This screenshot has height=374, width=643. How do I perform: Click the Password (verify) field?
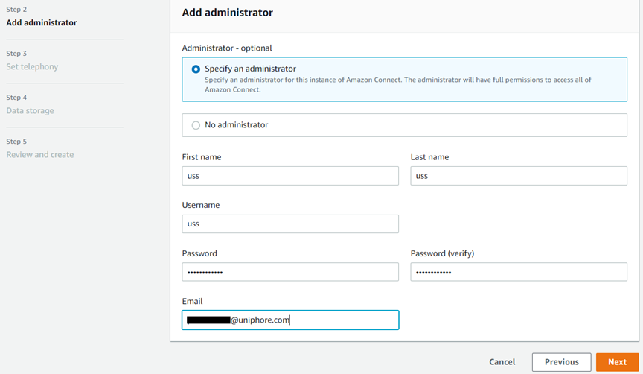pos(519,272)
